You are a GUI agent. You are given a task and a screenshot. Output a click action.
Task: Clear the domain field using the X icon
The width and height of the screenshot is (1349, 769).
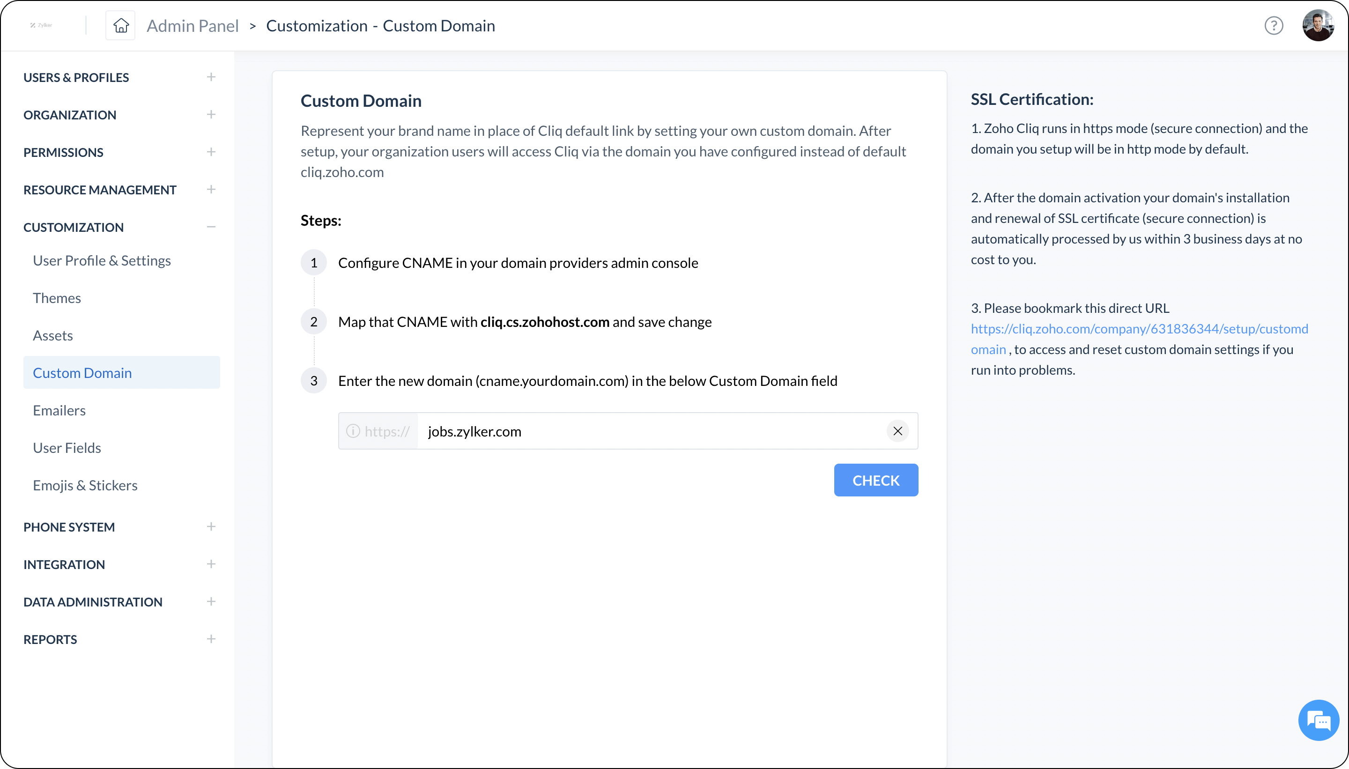(x=897, y=431)
